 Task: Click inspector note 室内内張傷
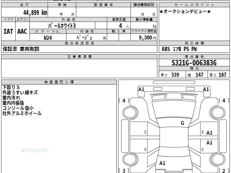[13, 103]
